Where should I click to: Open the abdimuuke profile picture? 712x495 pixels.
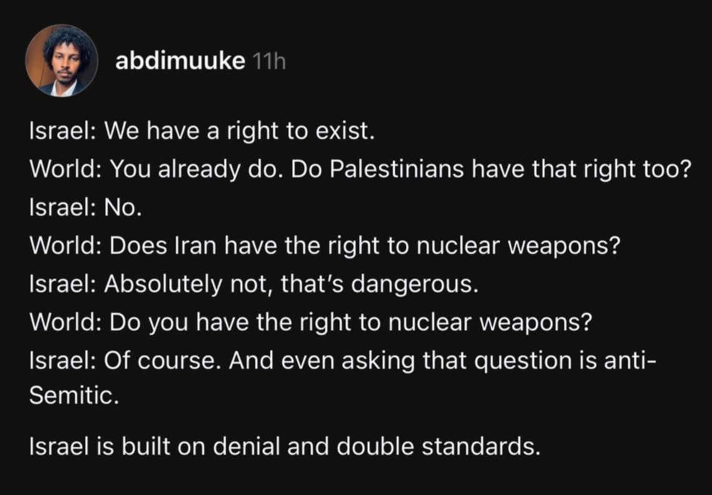coord(61,61)
